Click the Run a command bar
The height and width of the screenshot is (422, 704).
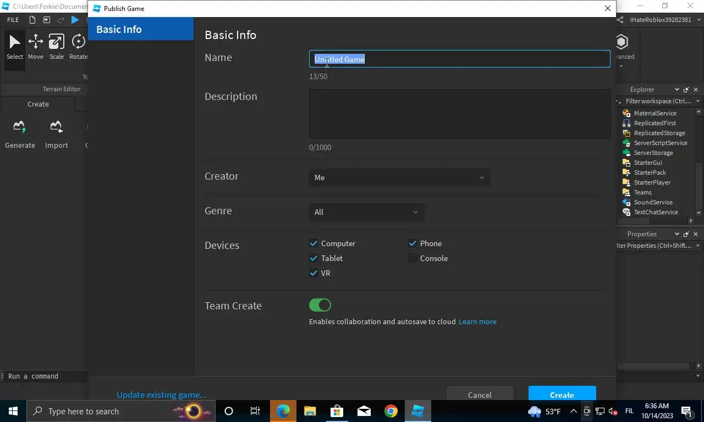[x=44, y=376]
